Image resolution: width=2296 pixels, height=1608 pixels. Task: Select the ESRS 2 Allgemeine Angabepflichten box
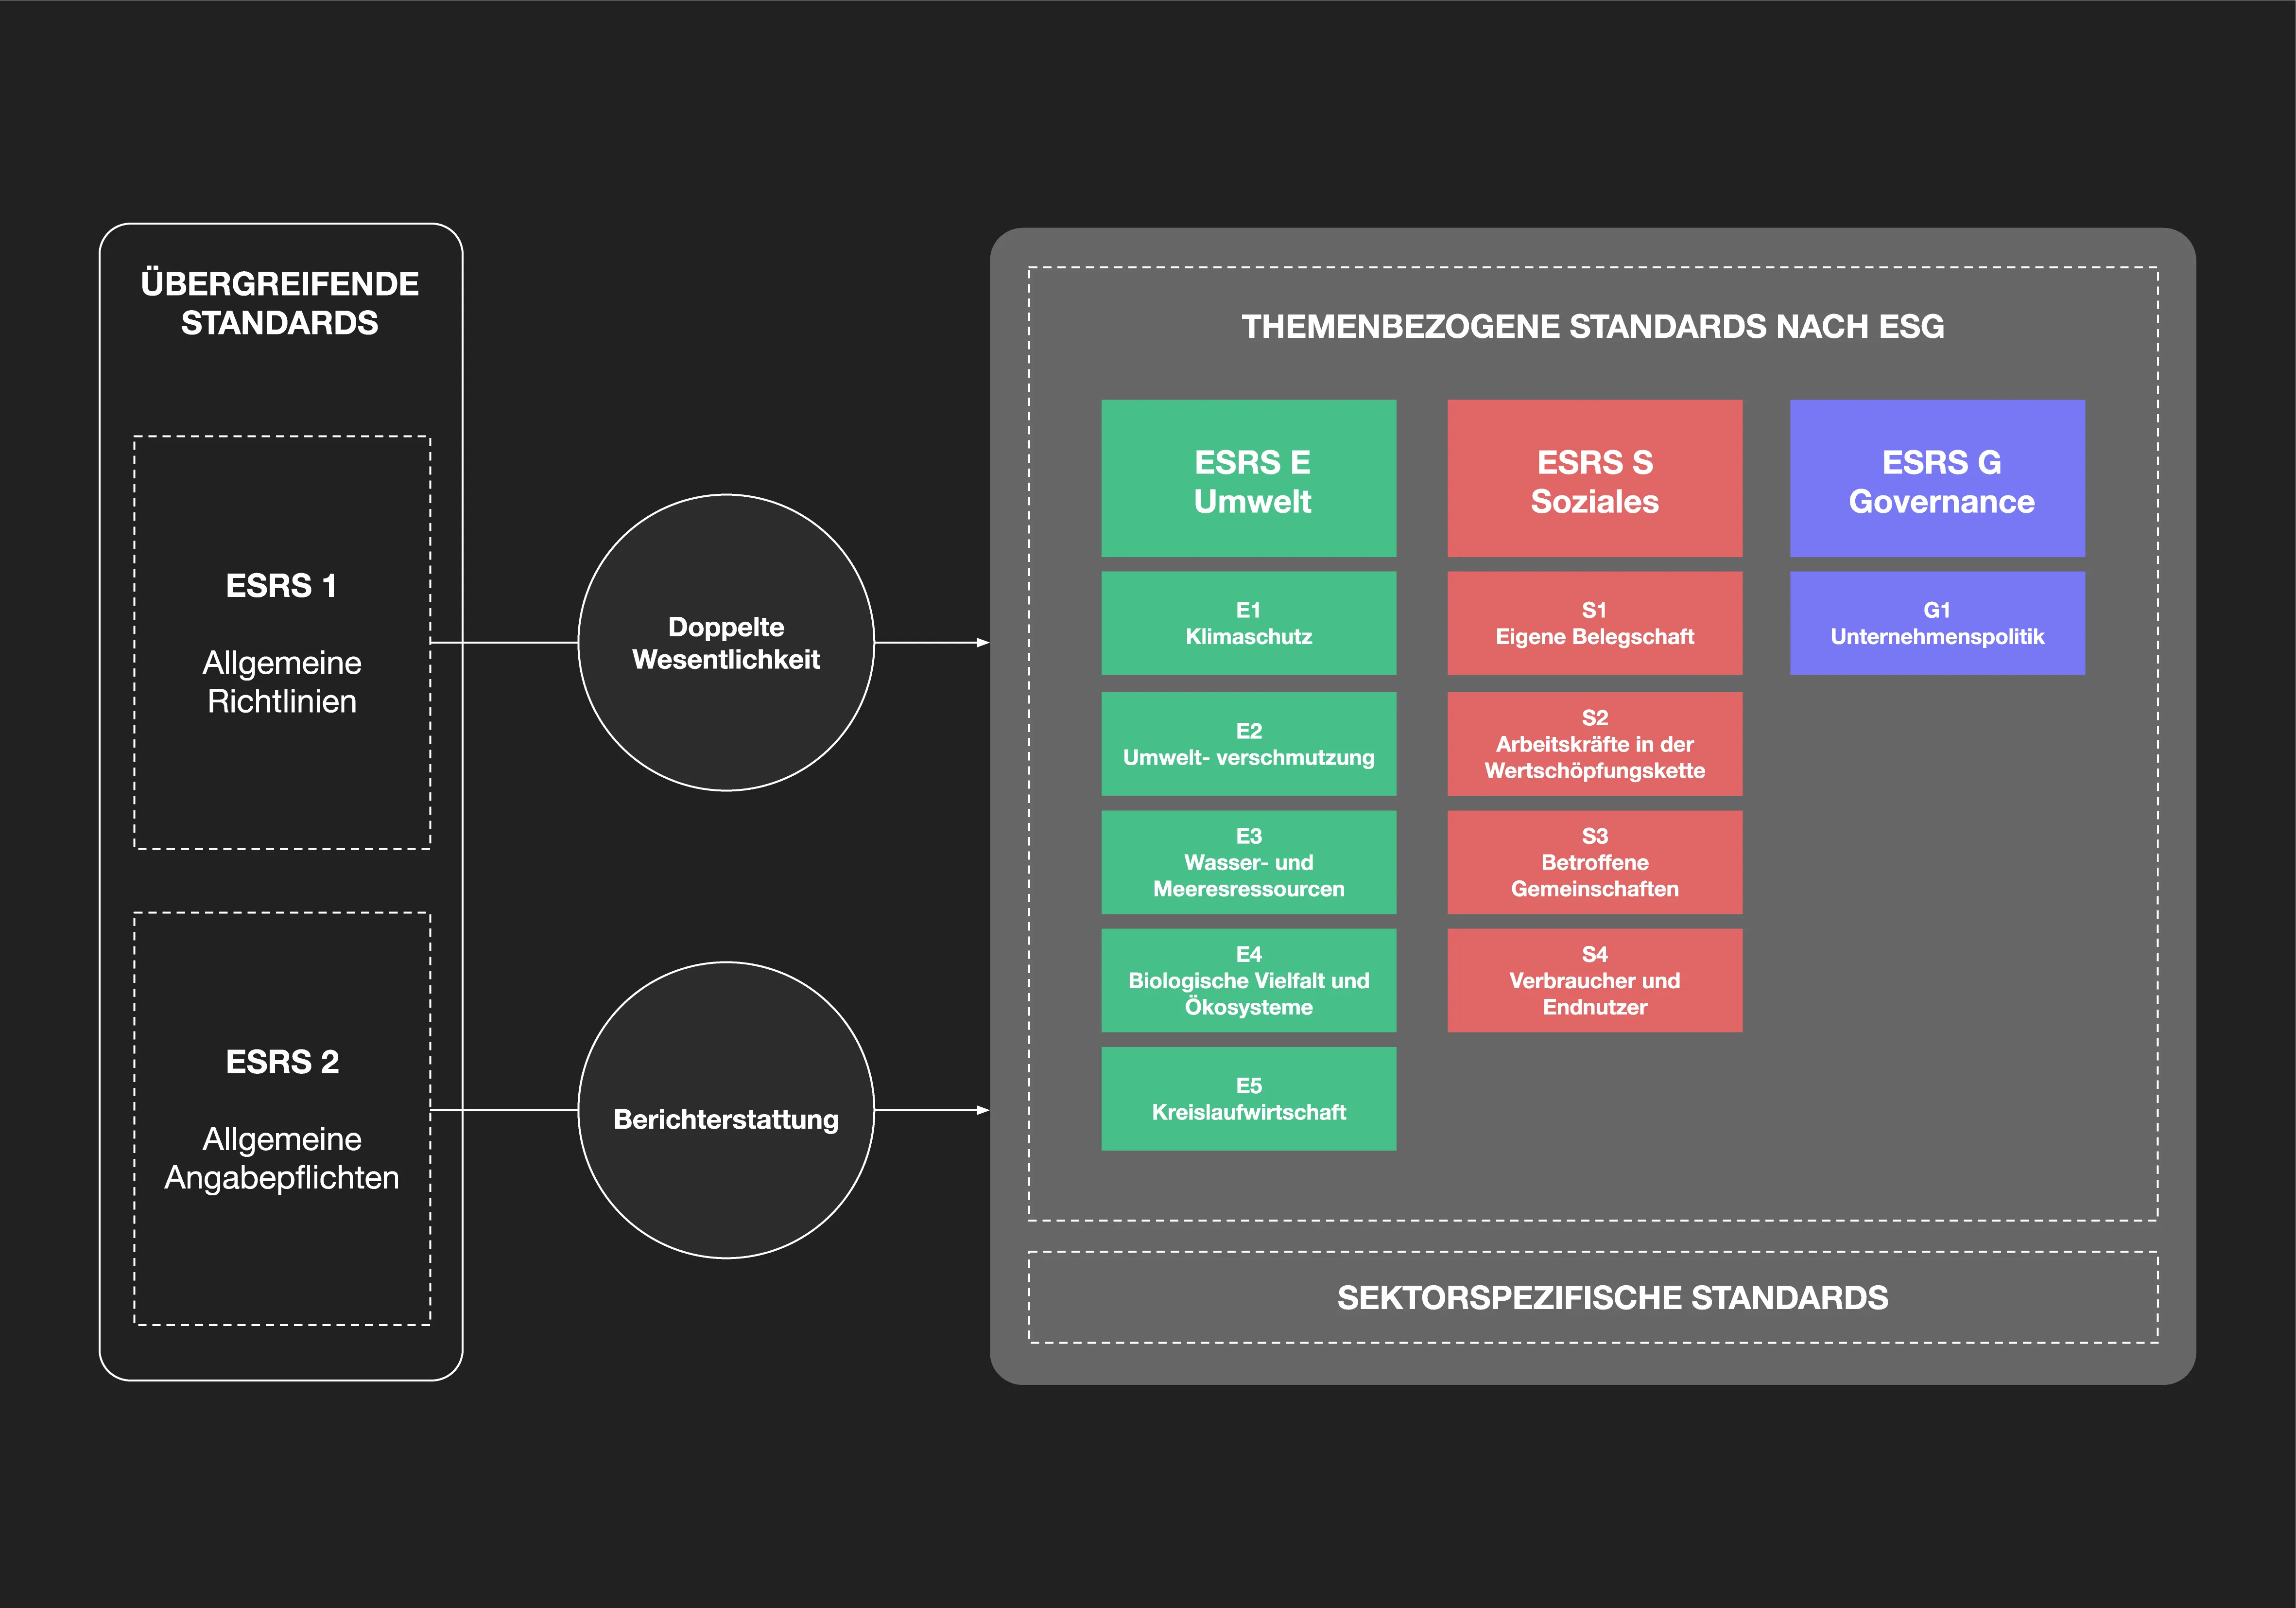(282, 1118)
